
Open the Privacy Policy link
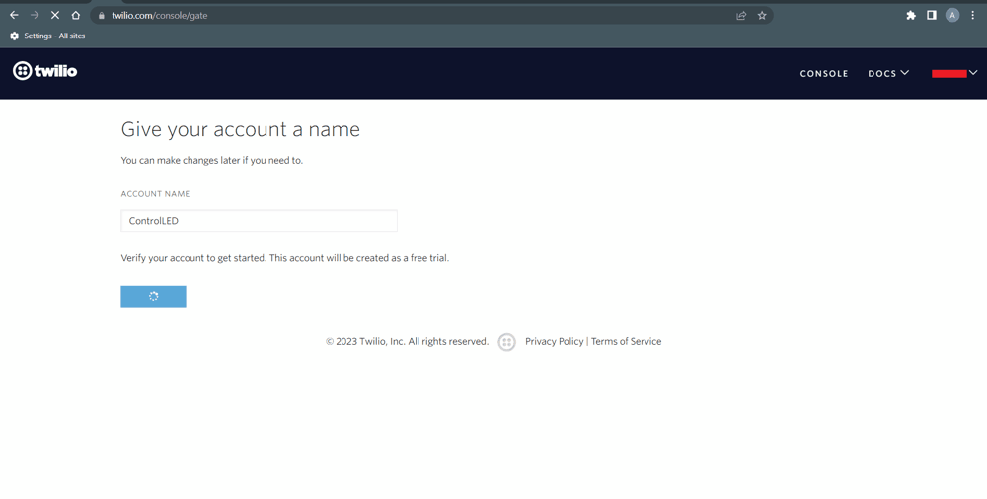(x=554, y=342)
